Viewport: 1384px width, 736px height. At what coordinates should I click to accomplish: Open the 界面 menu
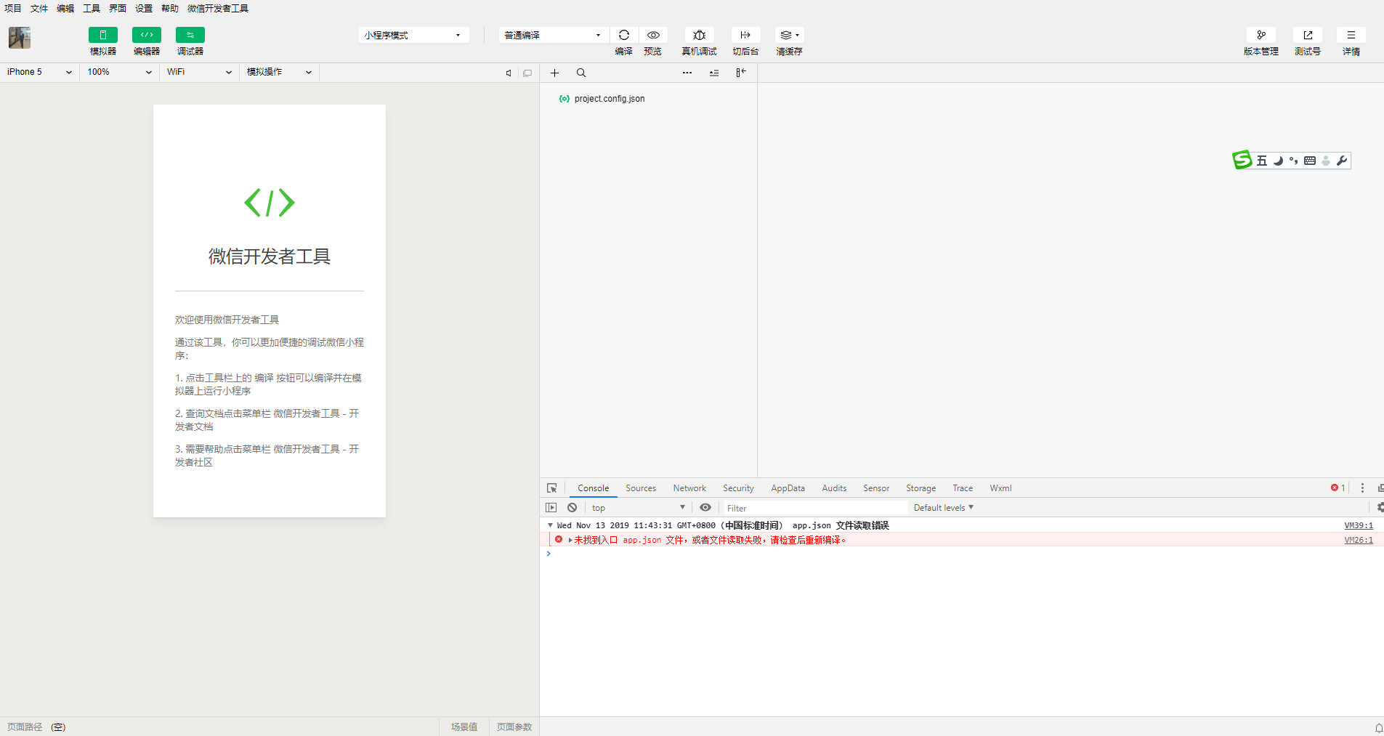tap(118, 9)
